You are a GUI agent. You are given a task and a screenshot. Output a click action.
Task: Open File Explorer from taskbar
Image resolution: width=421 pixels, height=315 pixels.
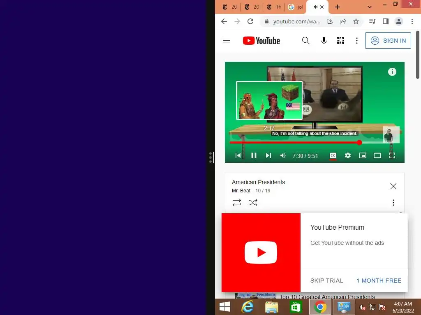coord(271,307)
